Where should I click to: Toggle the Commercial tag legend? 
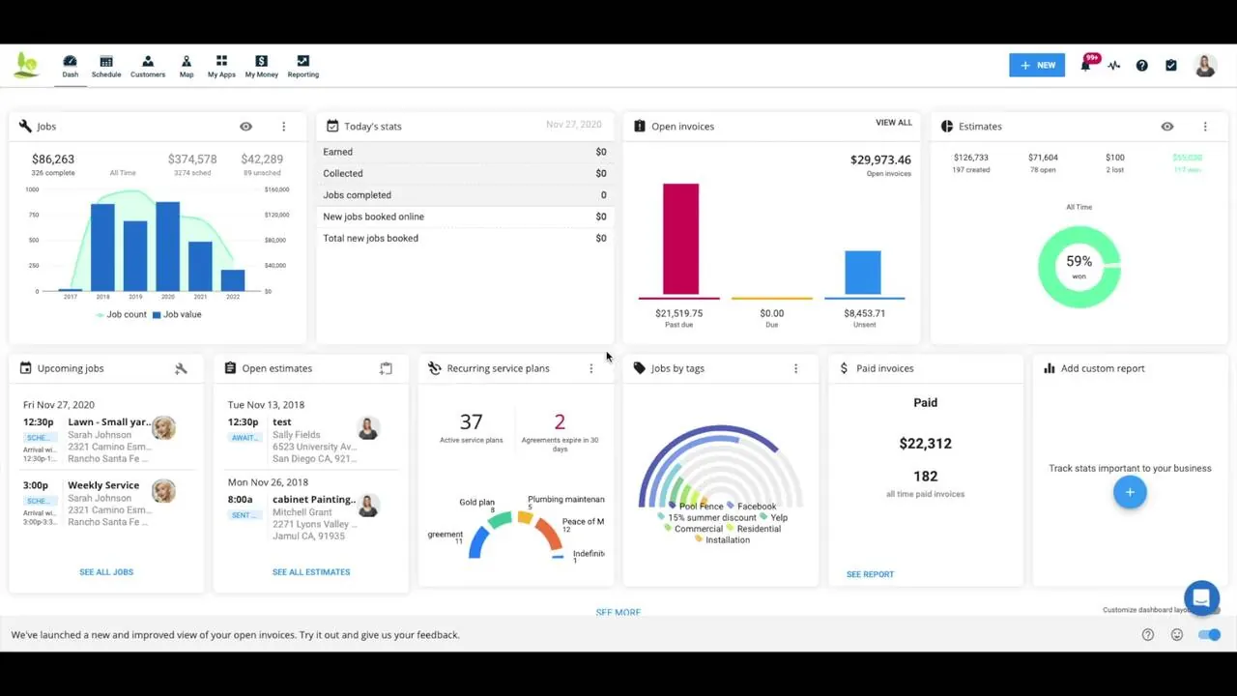click(x=693, y=529)
